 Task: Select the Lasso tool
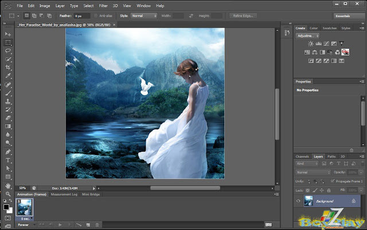[8, 50]
